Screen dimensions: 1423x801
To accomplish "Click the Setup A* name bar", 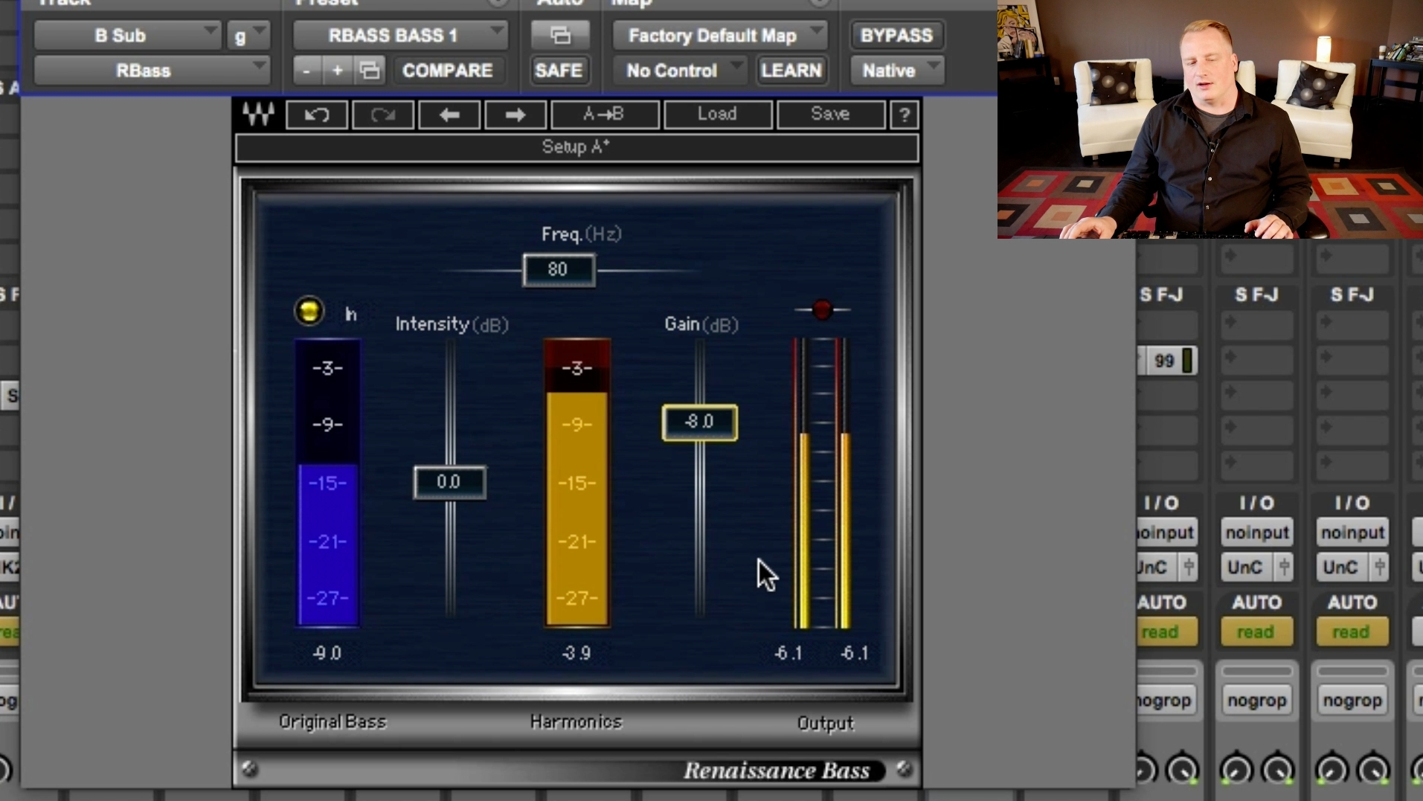I will pyautogui.click(x=576, y=147).
